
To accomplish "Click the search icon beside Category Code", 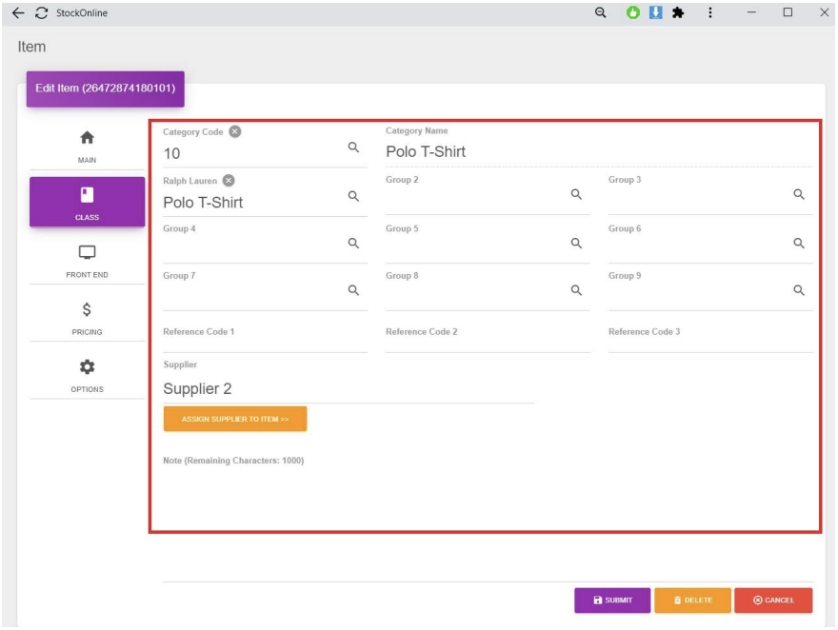I will [x=352, y=148].
